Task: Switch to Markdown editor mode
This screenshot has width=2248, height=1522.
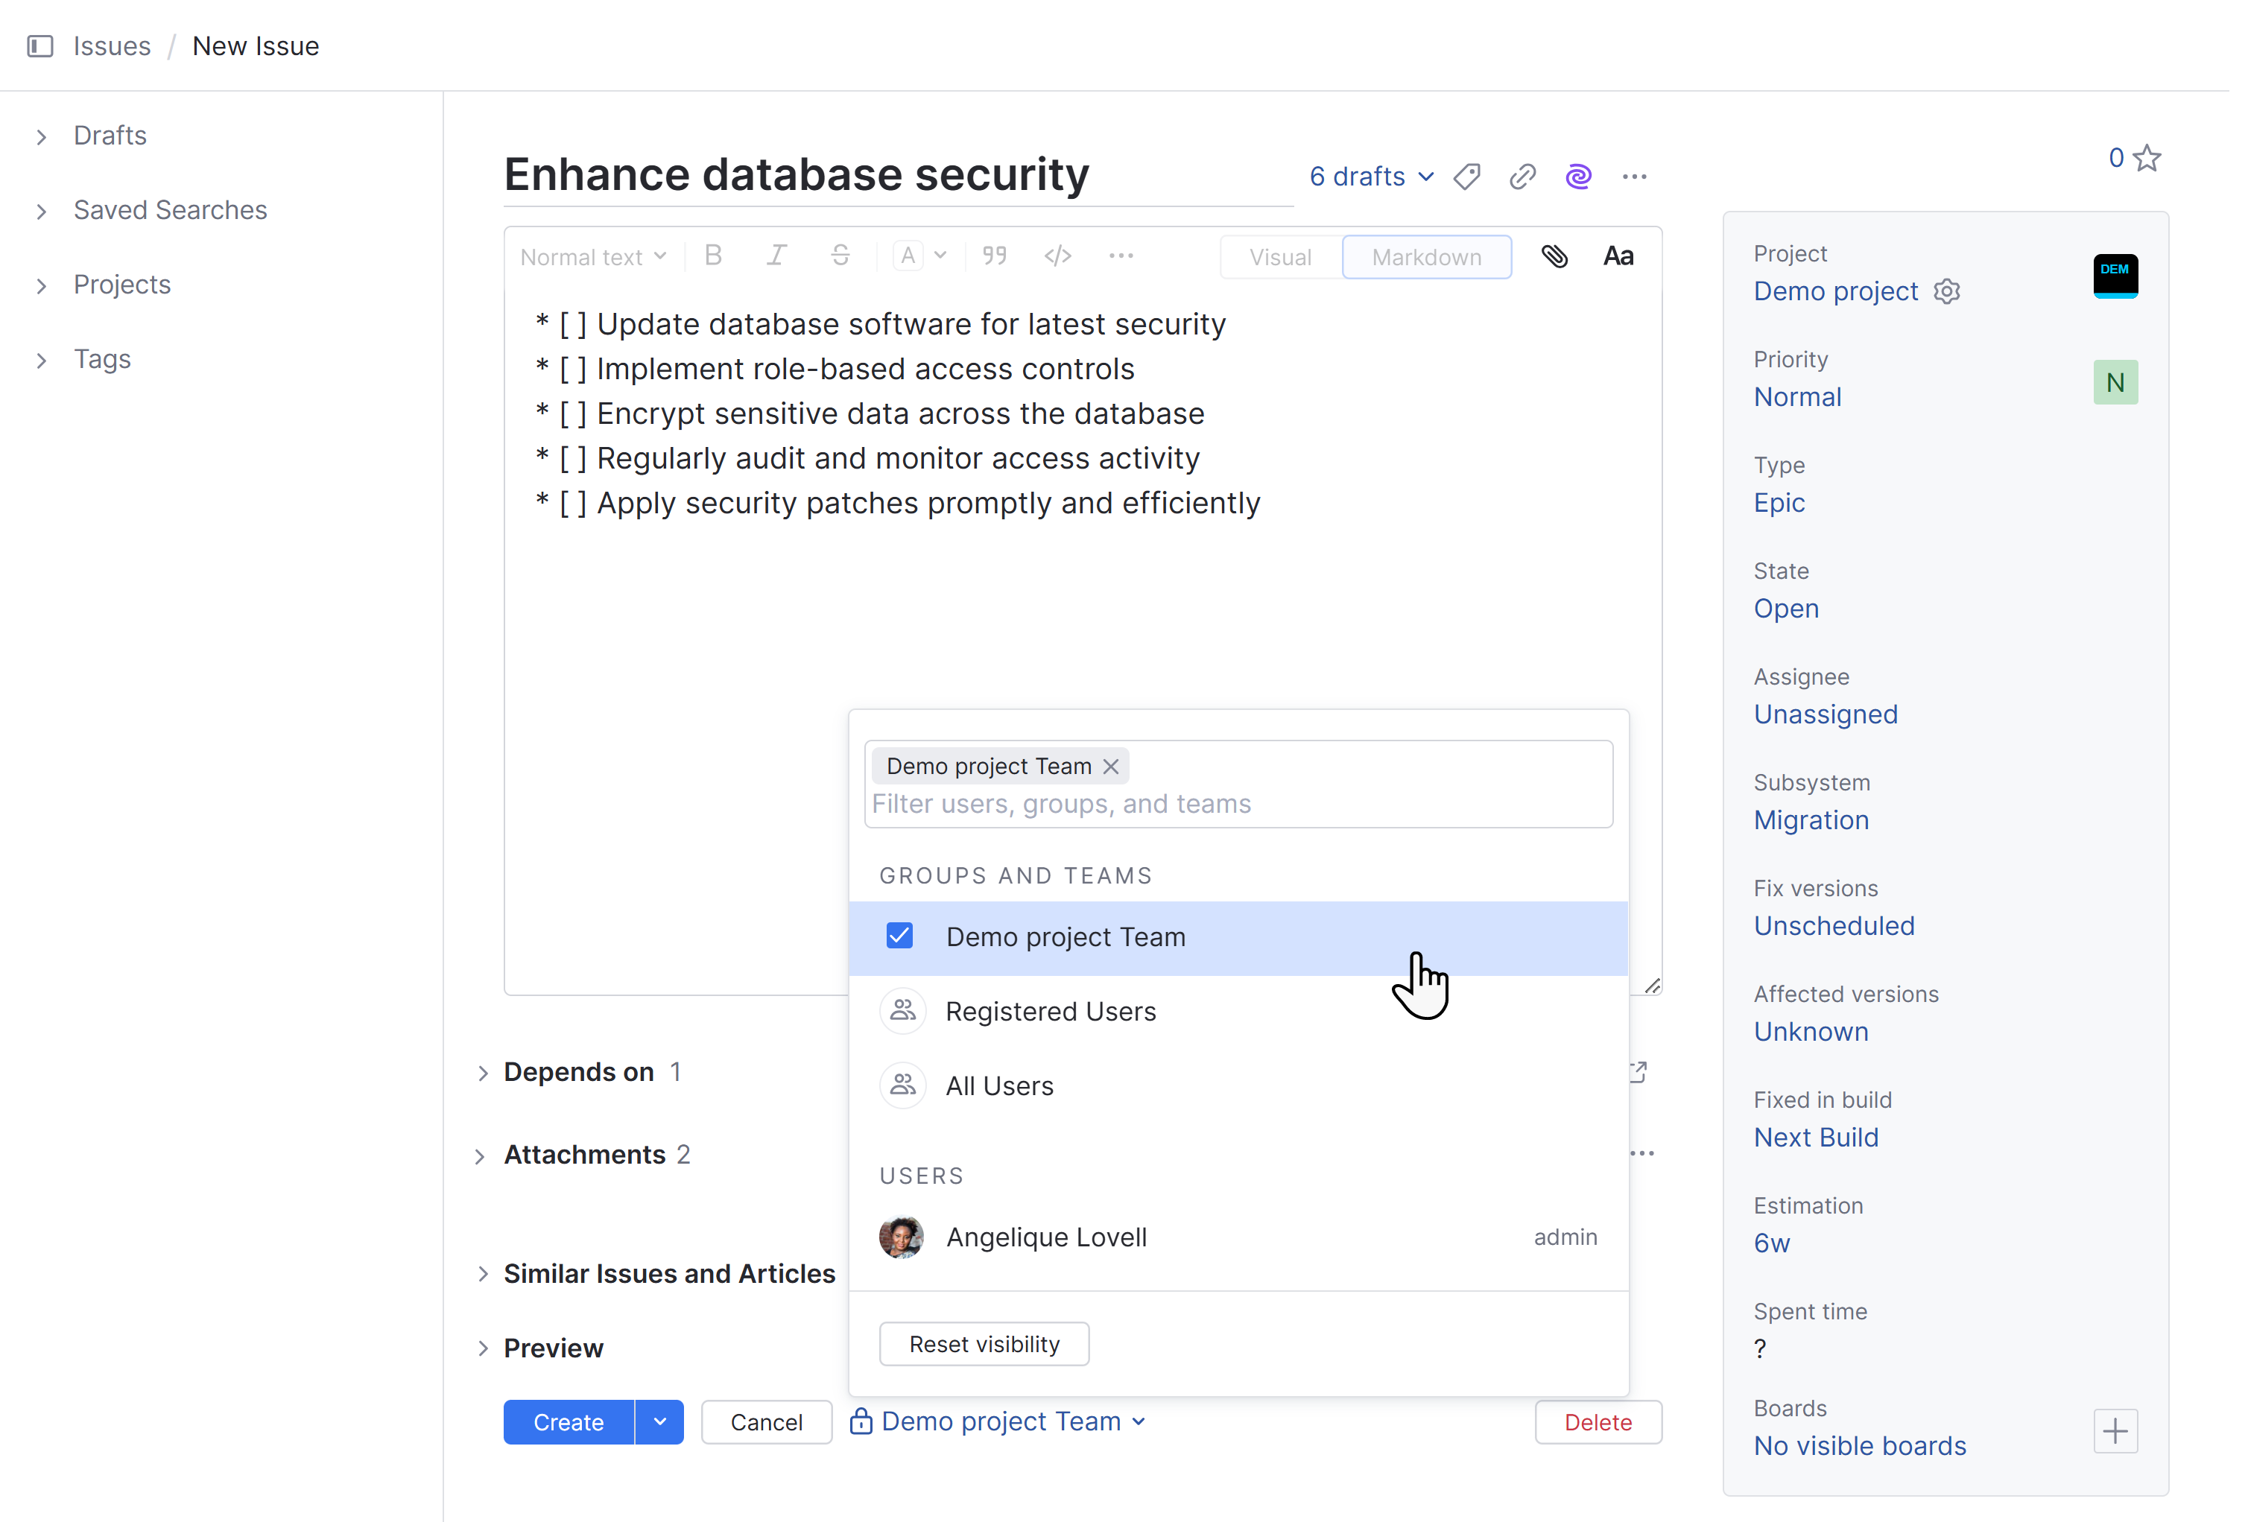Action: pos(1426,257)
